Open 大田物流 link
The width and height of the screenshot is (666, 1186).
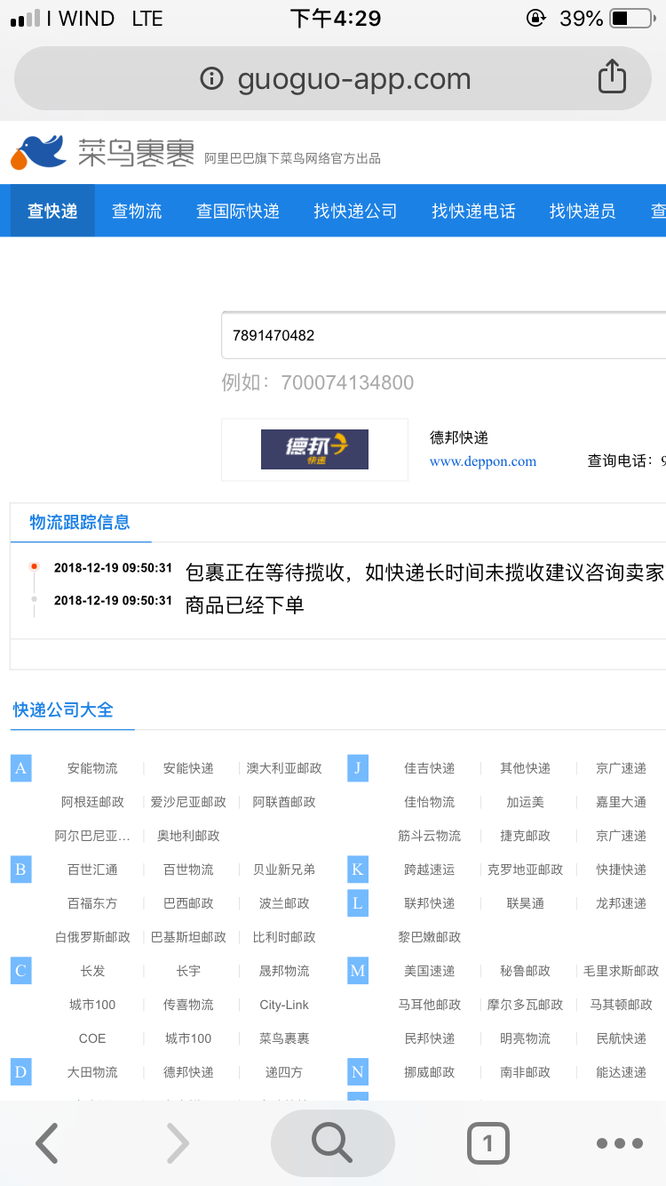point(92,1072)
